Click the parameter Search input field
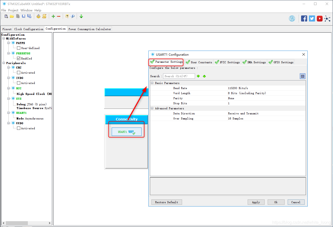The image size is (333, 227). (179, 76)
